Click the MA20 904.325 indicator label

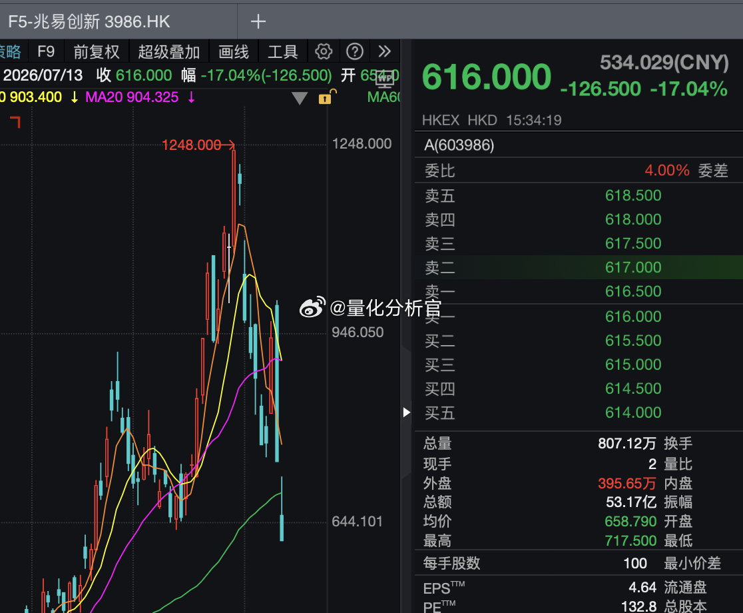point(132,97)
